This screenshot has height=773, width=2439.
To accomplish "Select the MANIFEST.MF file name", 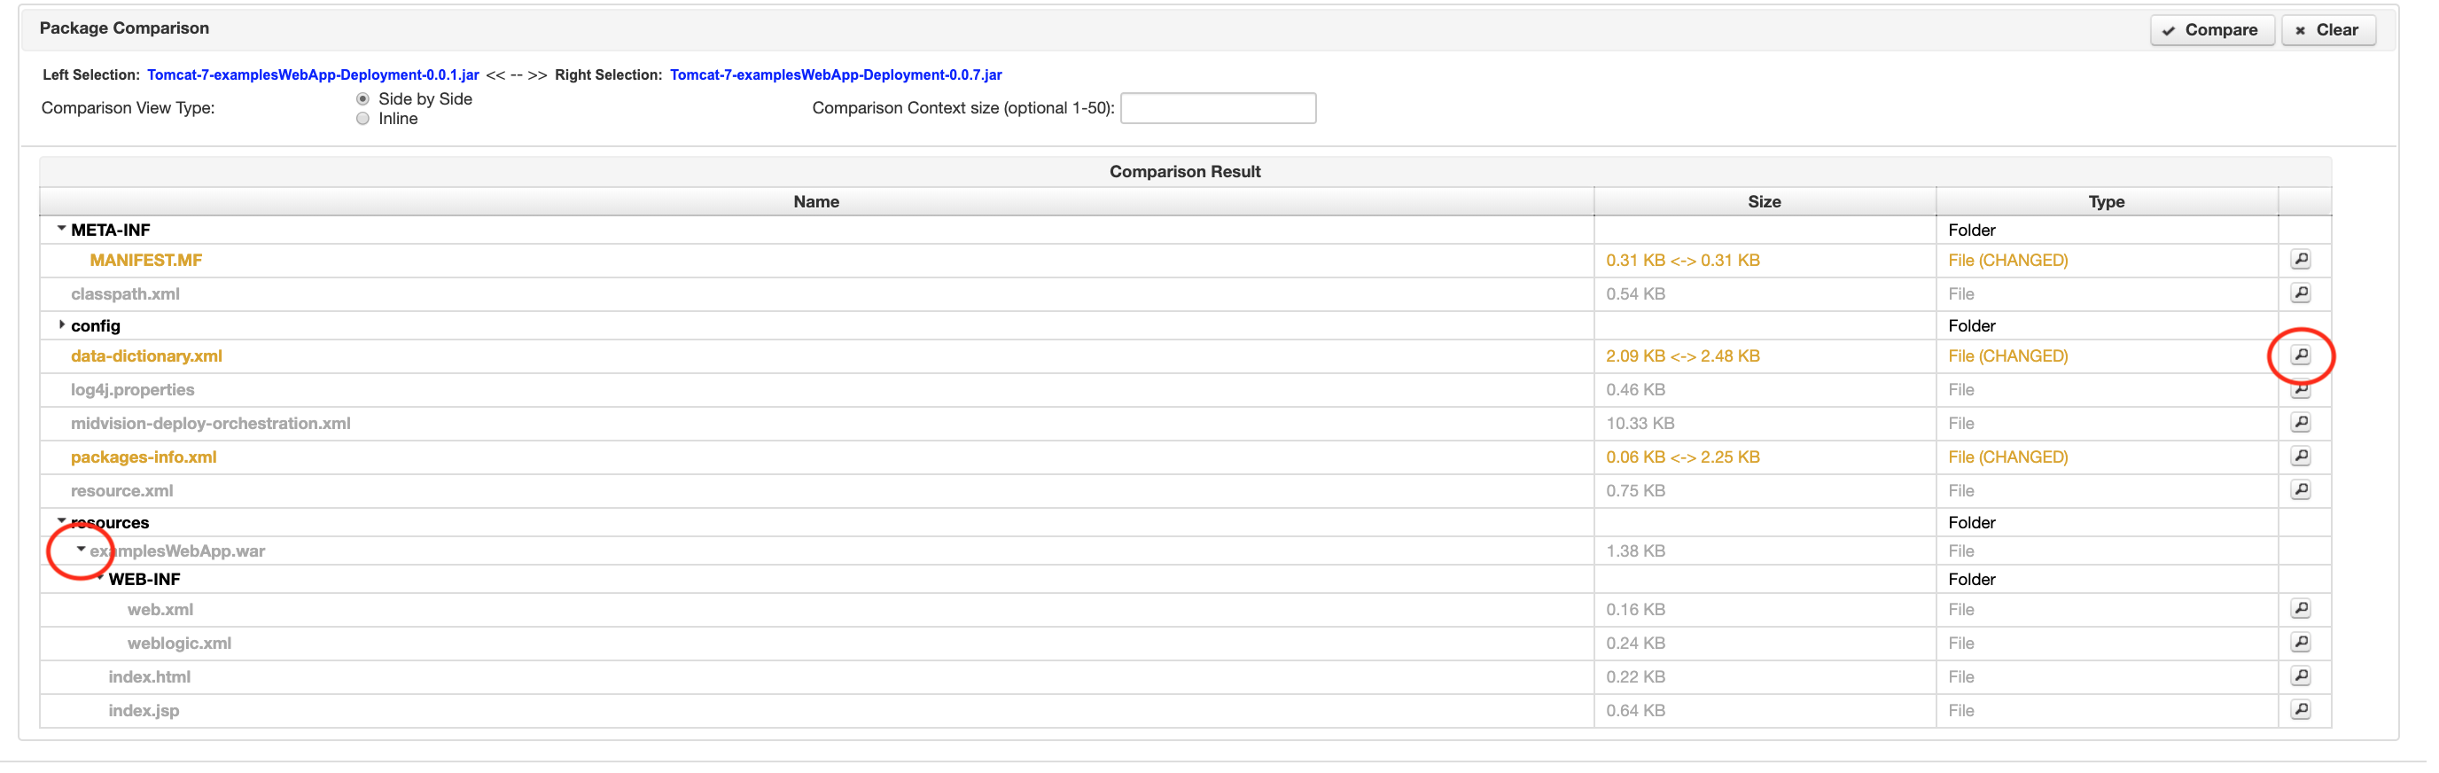I will tap(147, 262).
